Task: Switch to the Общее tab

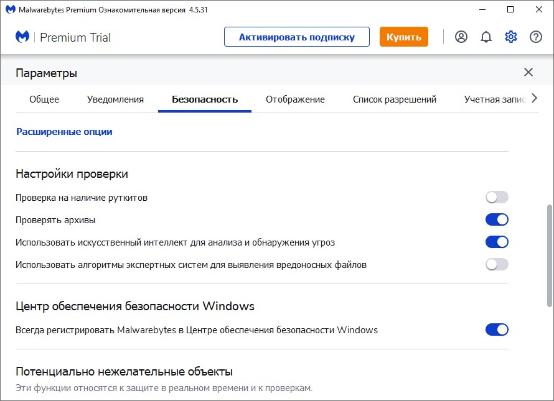Action: tap(44, 99)
